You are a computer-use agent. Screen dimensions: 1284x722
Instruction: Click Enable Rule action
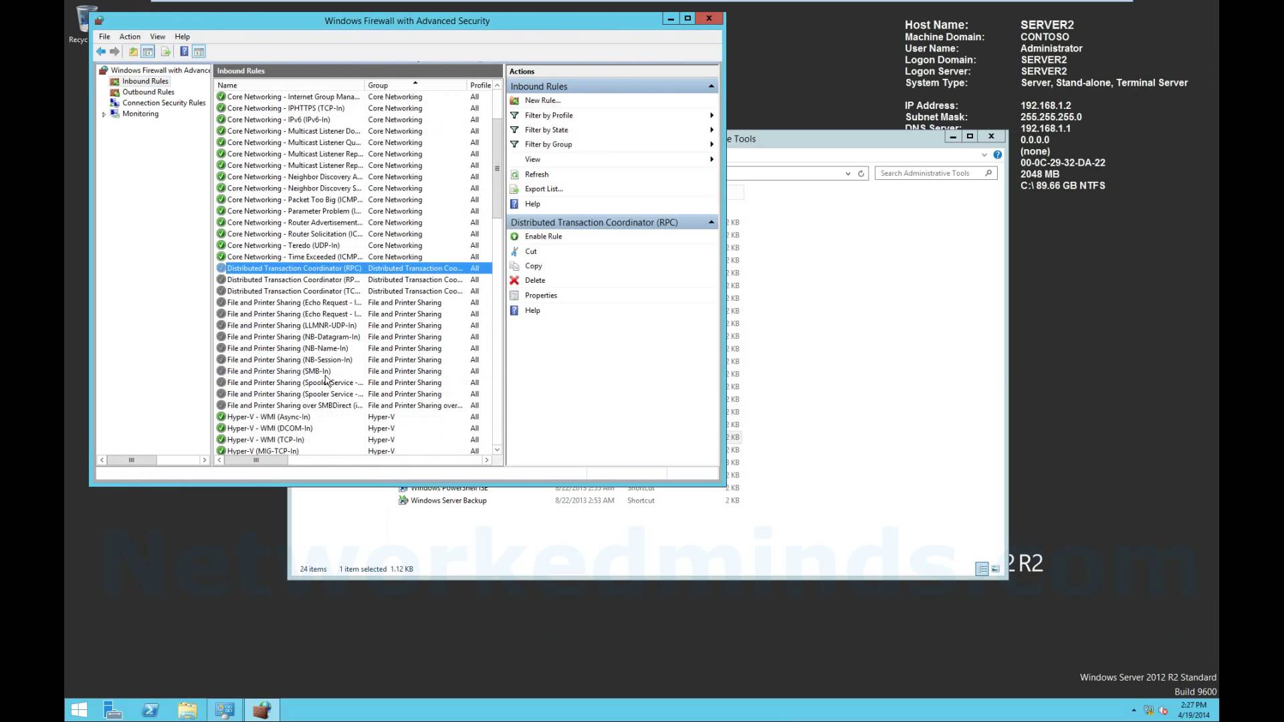[x=543, y=237]
